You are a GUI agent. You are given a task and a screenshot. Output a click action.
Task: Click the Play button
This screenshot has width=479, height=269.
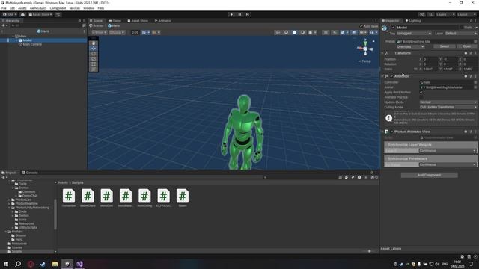click(x=231, y=14)
